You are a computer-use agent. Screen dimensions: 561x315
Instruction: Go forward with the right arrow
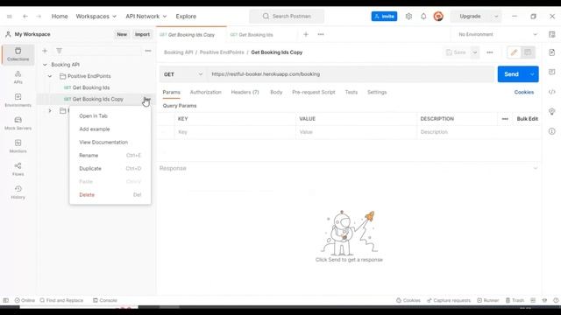point(39,17)
